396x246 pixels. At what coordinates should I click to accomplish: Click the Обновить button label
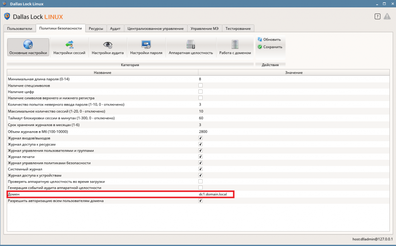pyautogui.click(x=272, y=39)
